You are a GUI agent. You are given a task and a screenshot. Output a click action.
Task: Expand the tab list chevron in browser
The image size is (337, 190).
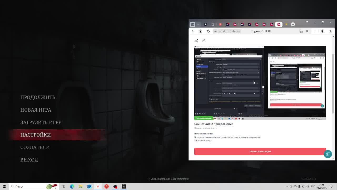coord(199,25)
